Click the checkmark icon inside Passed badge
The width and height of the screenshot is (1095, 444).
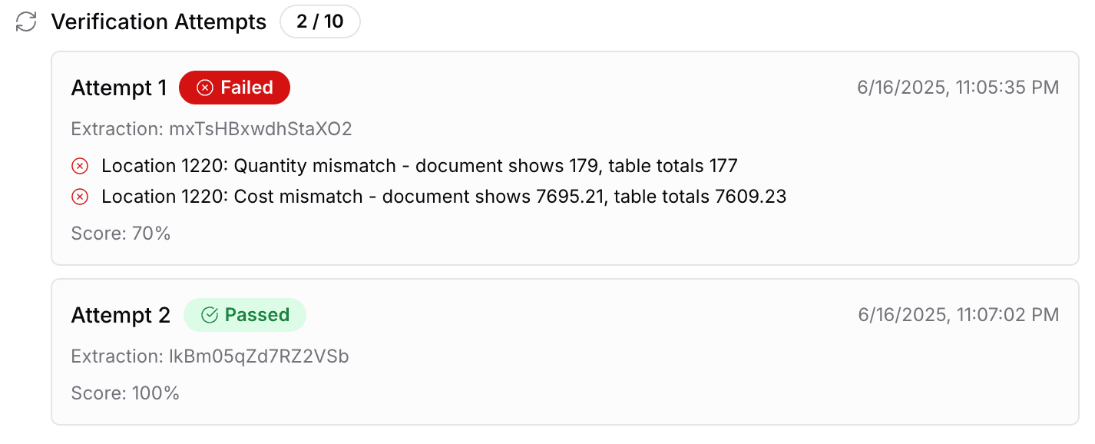(x=210, y=315)
